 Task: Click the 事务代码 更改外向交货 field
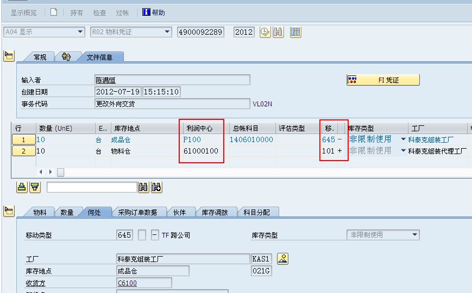(x=172, y=104)
